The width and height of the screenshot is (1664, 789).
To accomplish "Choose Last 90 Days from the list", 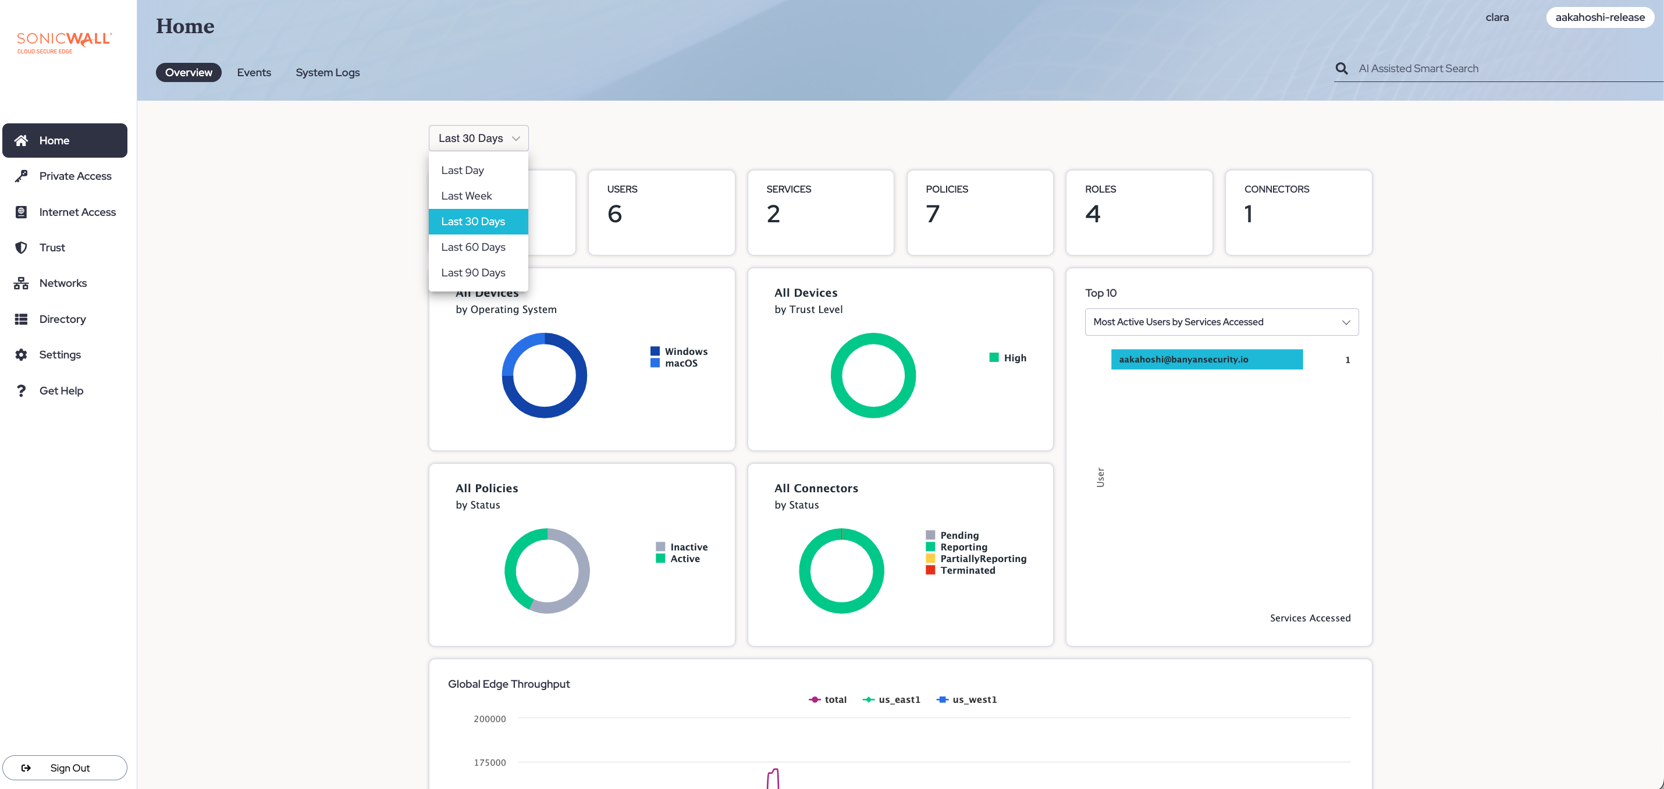I will [473, 273].
